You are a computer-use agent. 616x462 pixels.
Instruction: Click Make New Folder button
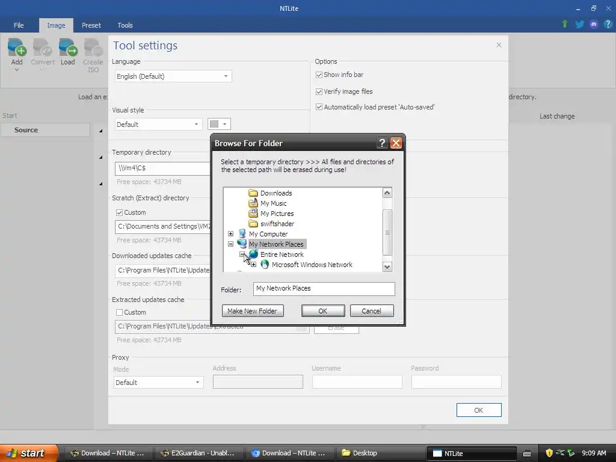tap(253, 311)
